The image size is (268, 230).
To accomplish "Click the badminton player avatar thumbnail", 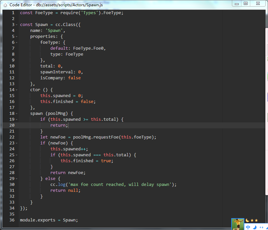I will [237, 224].
